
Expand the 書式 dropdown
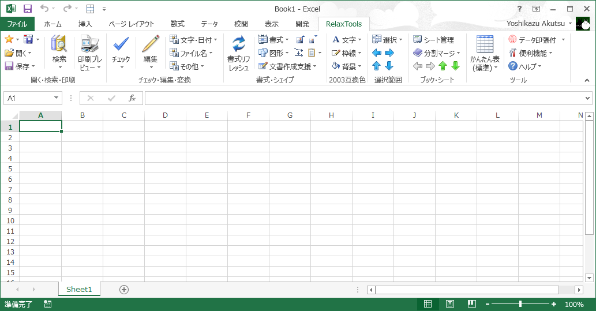(x=287, y=40)
